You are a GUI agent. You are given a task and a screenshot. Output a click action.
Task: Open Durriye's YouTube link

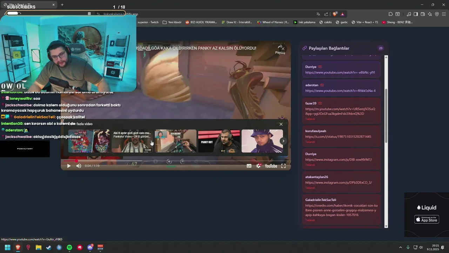coord(340,72)
